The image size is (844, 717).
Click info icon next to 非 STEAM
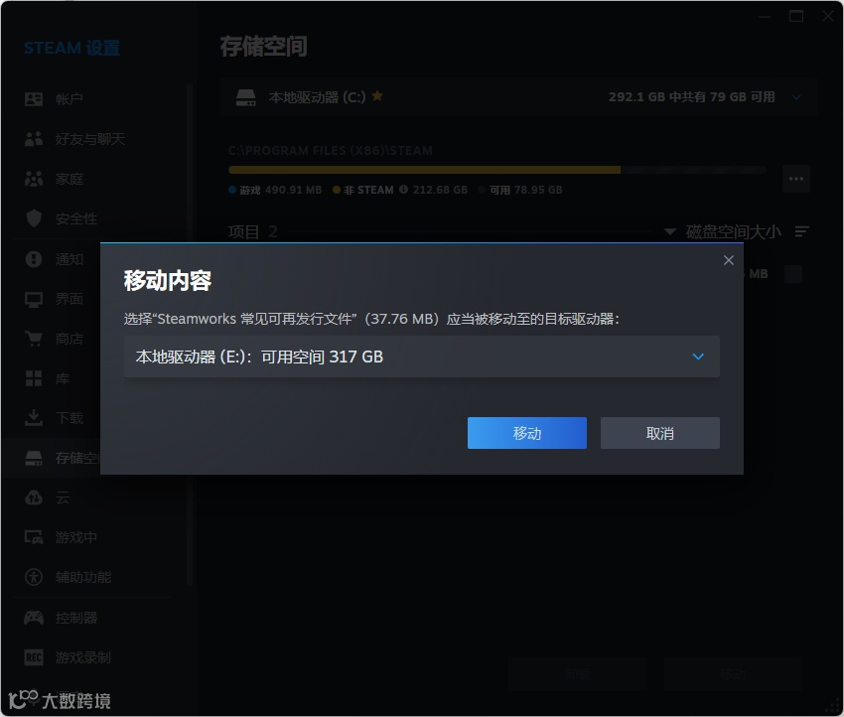click(403, 190)
